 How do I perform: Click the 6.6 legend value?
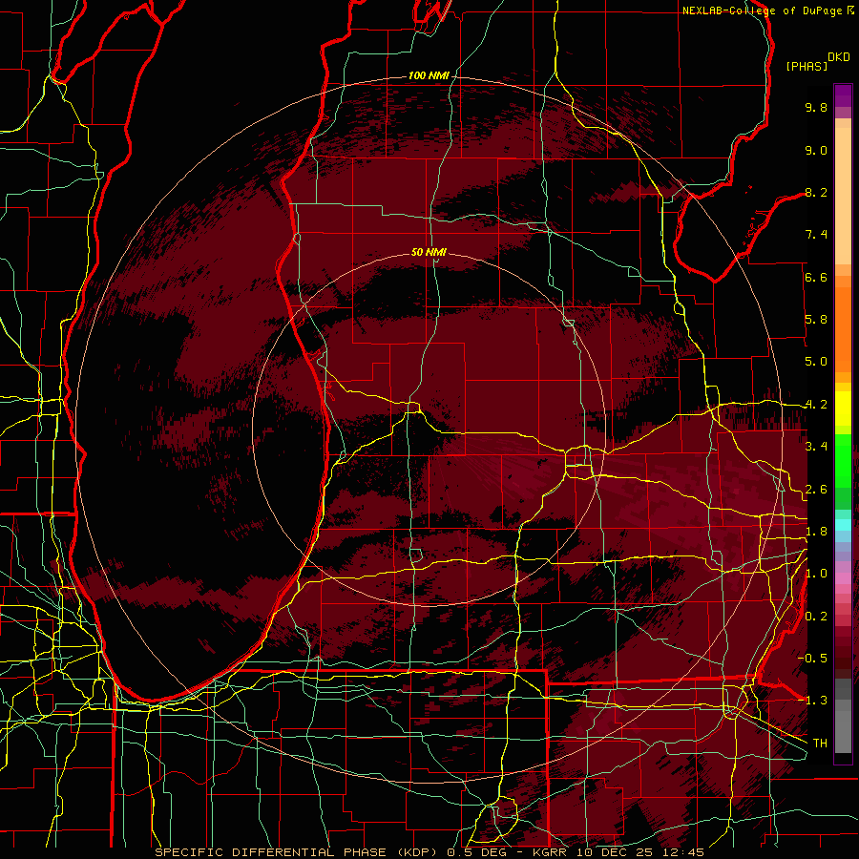click(x=816, y=277)
